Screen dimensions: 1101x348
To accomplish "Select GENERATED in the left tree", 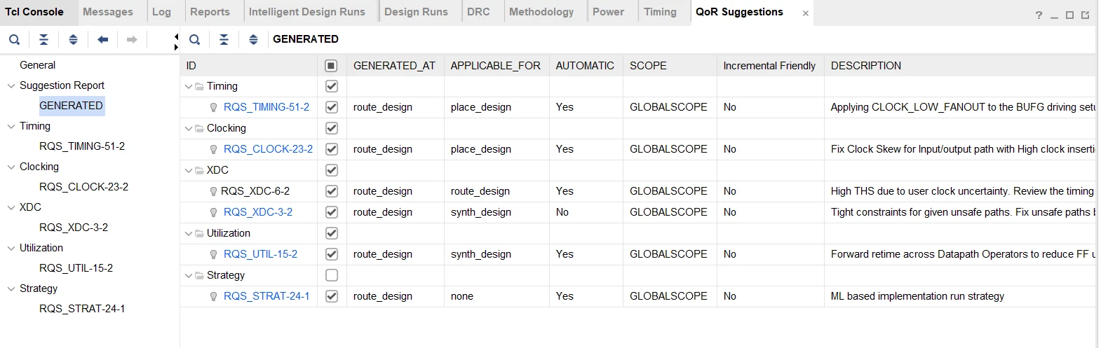I will click(x=71, y=106).
